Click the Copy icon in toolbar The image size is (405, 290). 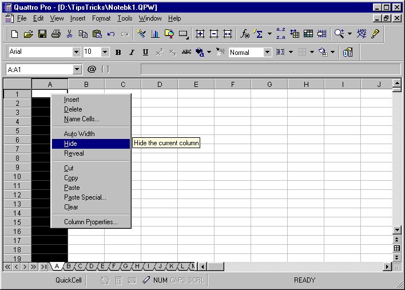click(83, 34)
